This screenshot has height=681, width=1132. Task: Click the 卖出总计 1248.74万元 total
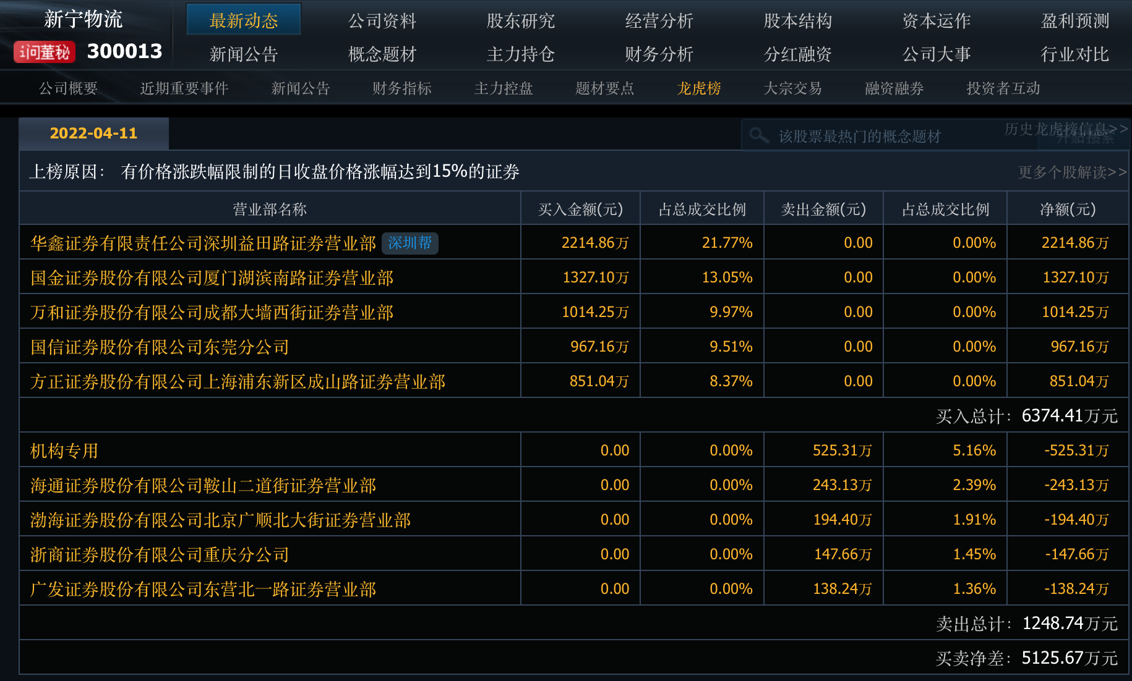[1027, 624]
